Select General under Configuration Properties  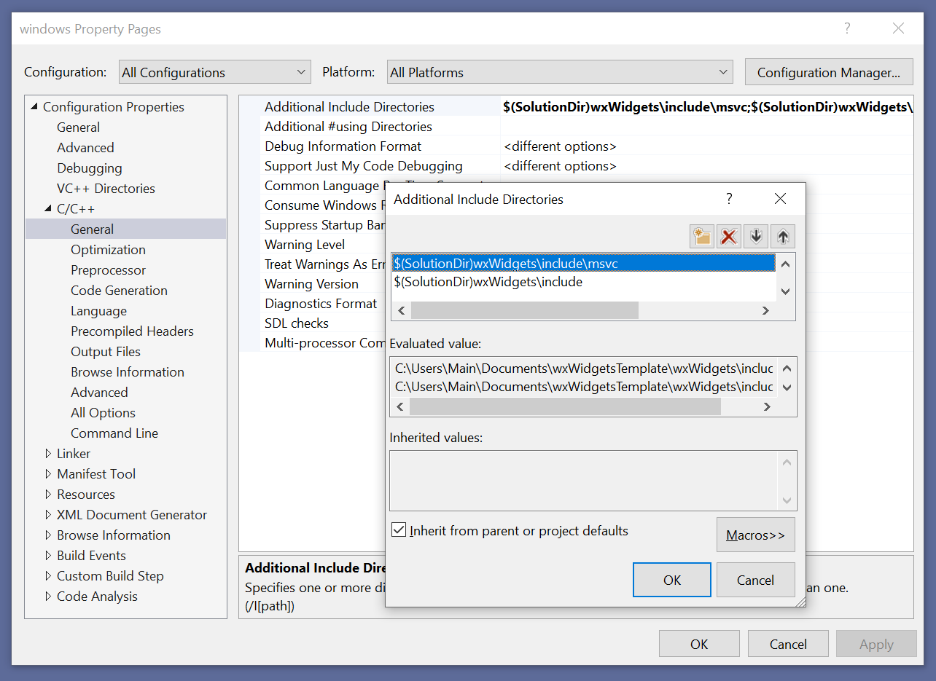point(78,127)
